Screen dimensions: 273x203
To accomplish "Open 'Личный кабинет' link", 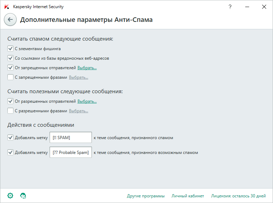I will [188, 196].
